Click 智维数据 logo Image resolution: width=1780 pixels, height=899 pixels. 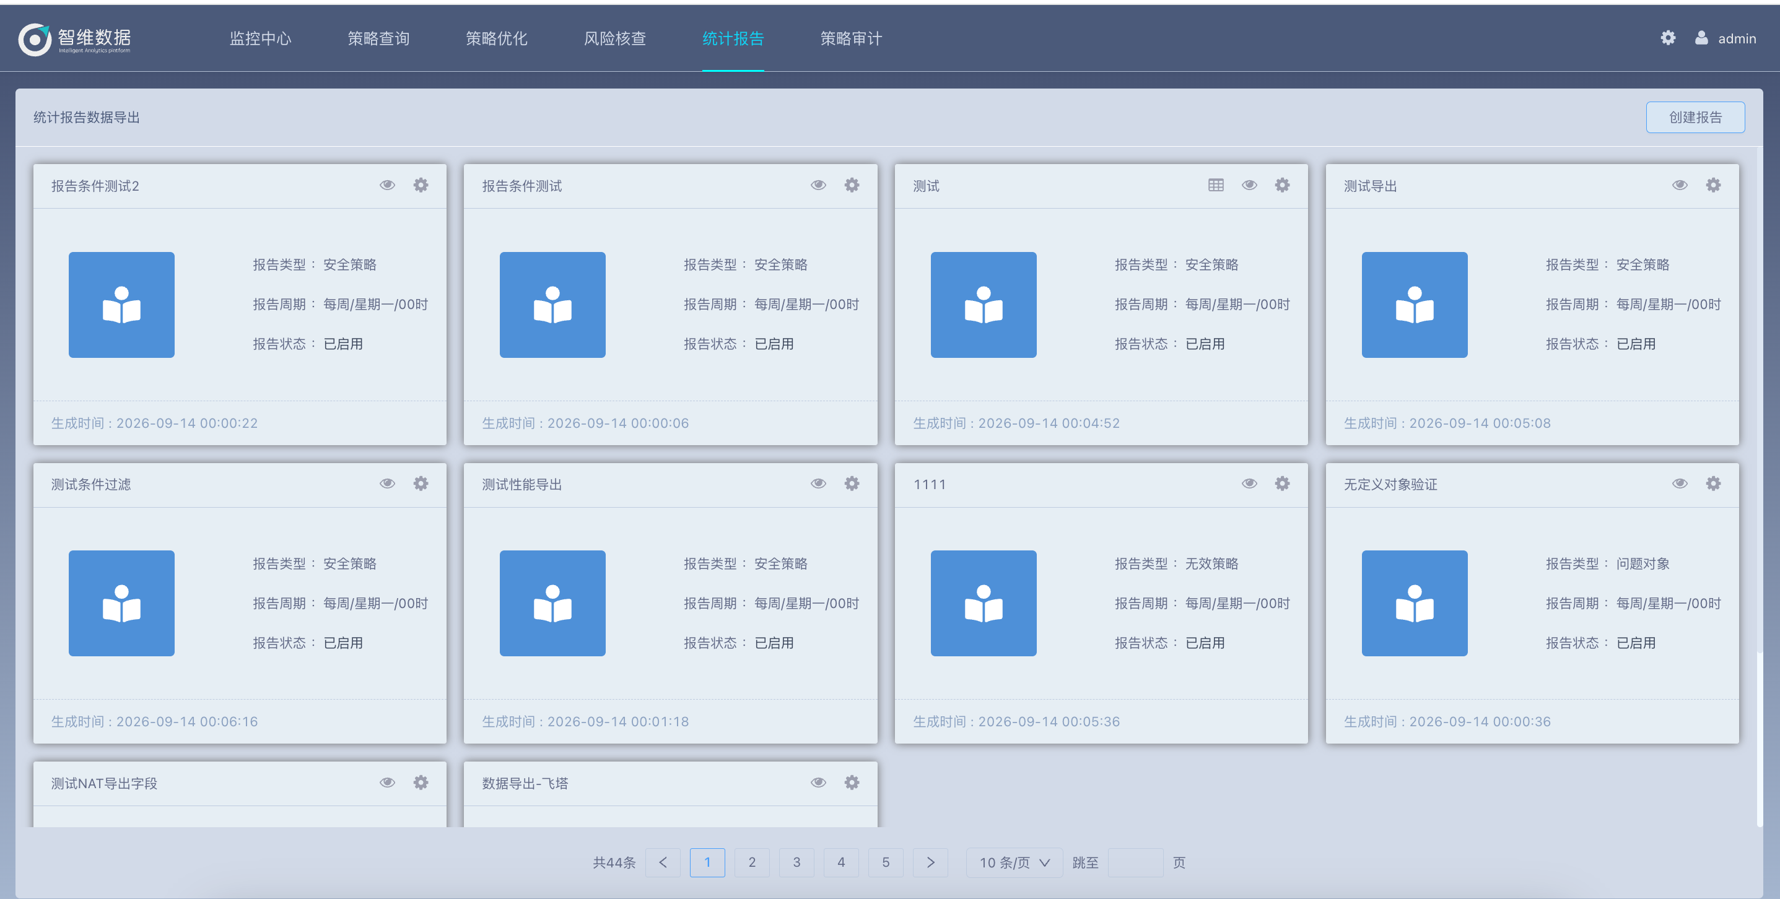pyautogui.click(x=74, y=40)
